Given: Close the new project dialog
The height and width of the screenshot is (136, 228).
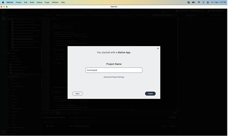Looking at the screenshot, I should coord(158,49).
